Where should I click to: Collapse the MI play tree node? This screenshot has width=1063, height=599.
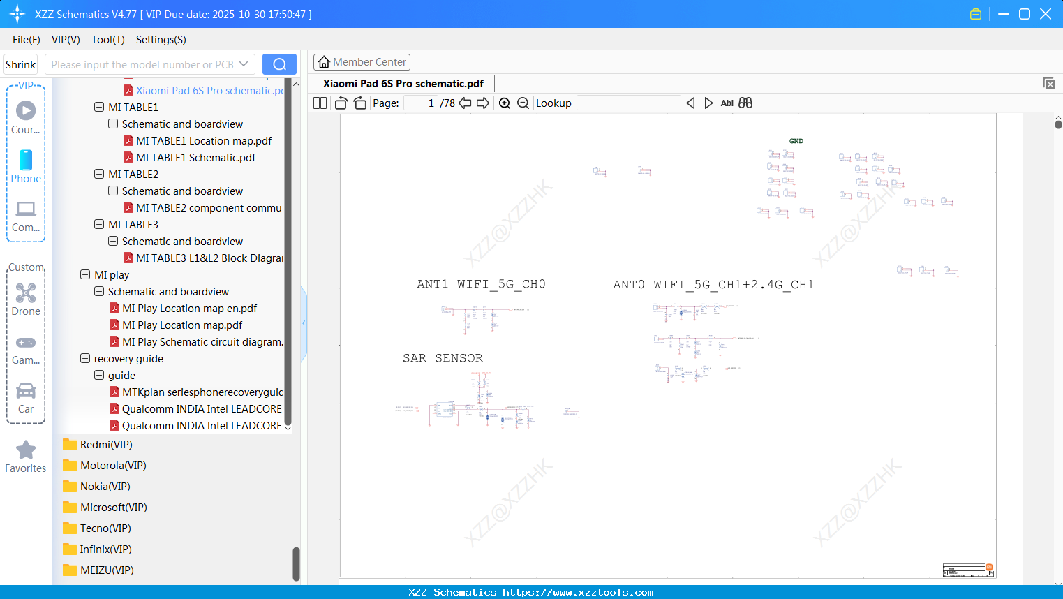pos(85,275)
